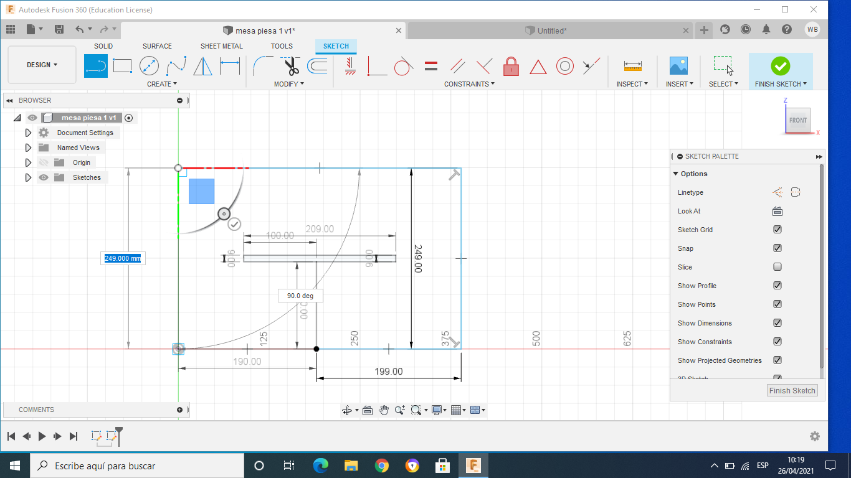Switch to the SHEET METAL tab
The height and width of the screenshot is (478, 851).
point(222,46)
